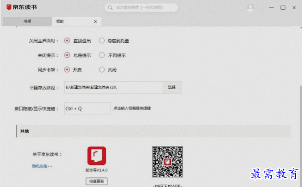The height and width of the screenshot is (187, 302).
Task: Select 直接退出 radio option
Action: [67, 41]
